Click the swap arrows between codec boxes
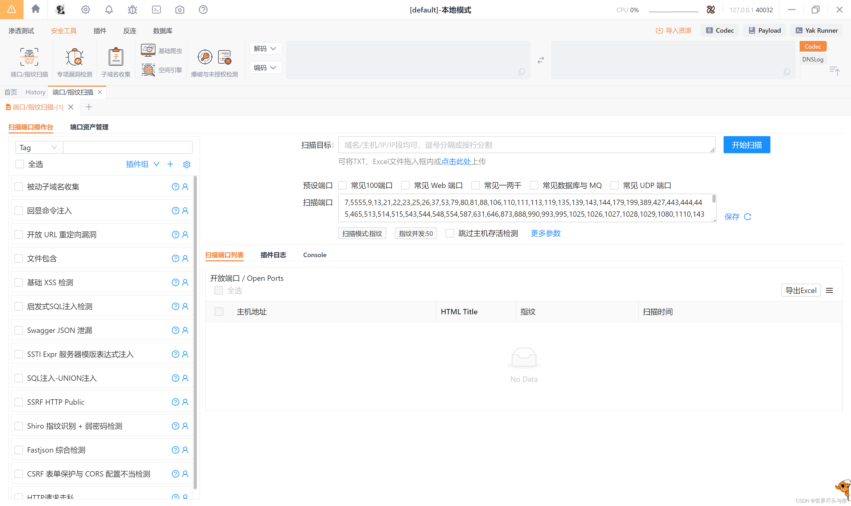851x506 pixels. (x=541, y=60)
